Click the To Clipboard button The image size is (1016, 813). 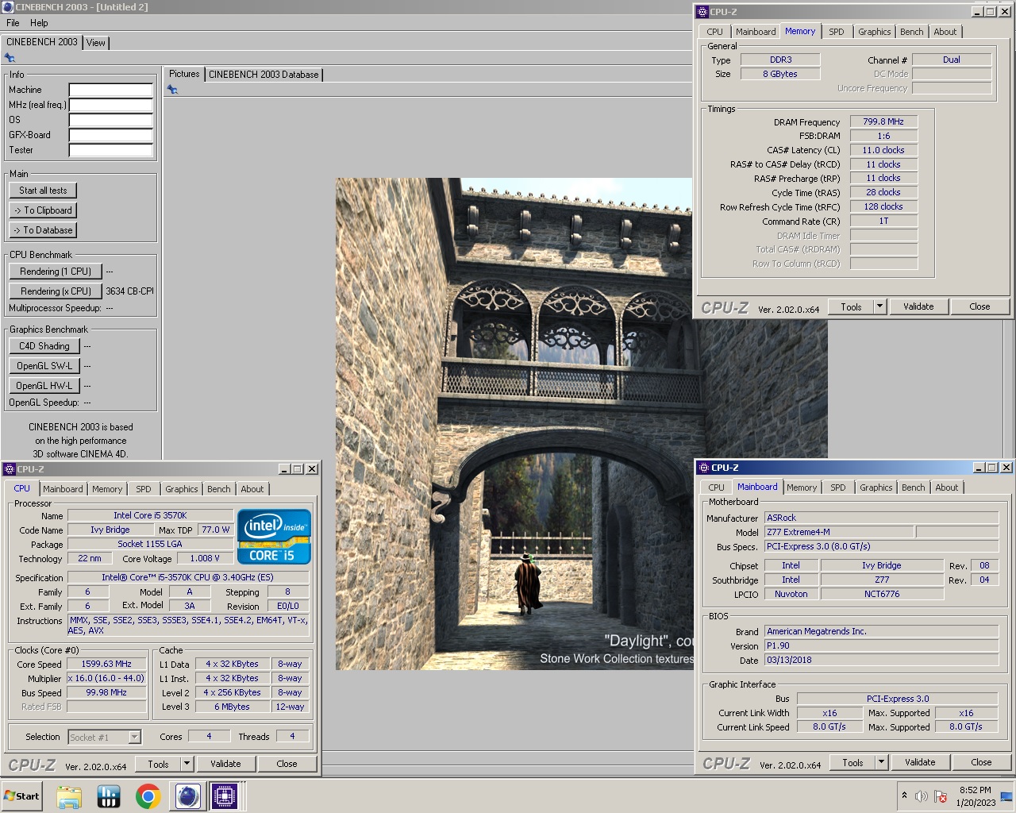[x=43, y=210]
